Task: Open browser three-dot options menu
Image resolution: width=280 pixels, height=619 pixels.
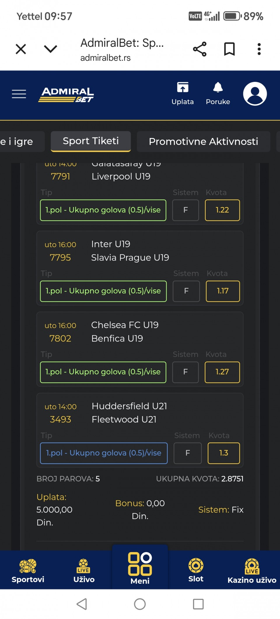Action: [x=259, y=49]
